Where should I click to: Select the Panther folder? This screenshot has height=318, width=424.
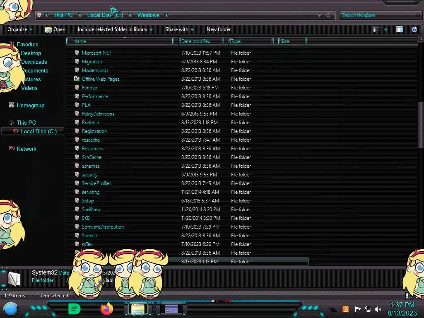[x=90, y=88]
